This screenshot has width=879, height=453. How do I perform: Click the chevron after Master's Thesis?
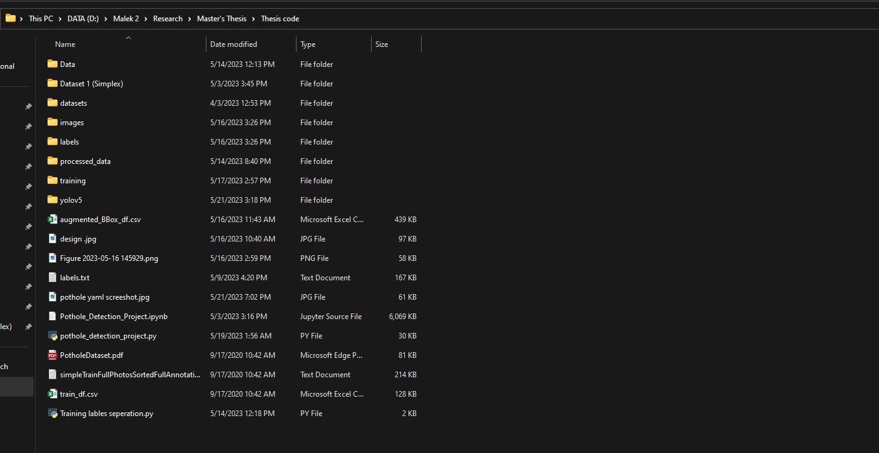253,18
